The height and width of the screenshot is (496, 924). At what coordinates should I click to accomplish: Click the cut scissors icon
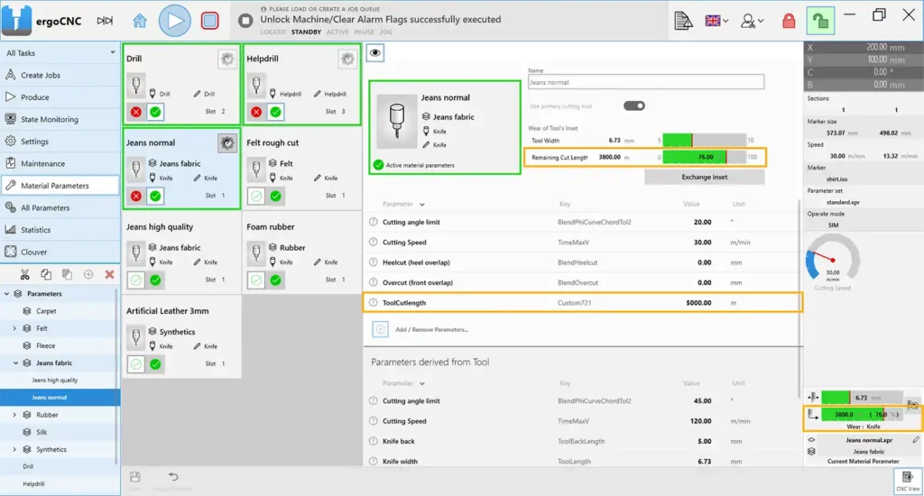24,274
